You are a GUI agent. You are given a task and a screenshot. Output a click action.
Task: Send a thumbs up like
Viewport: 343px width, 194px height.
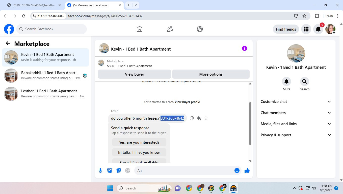pyautogui.click(x=247, y=170)
